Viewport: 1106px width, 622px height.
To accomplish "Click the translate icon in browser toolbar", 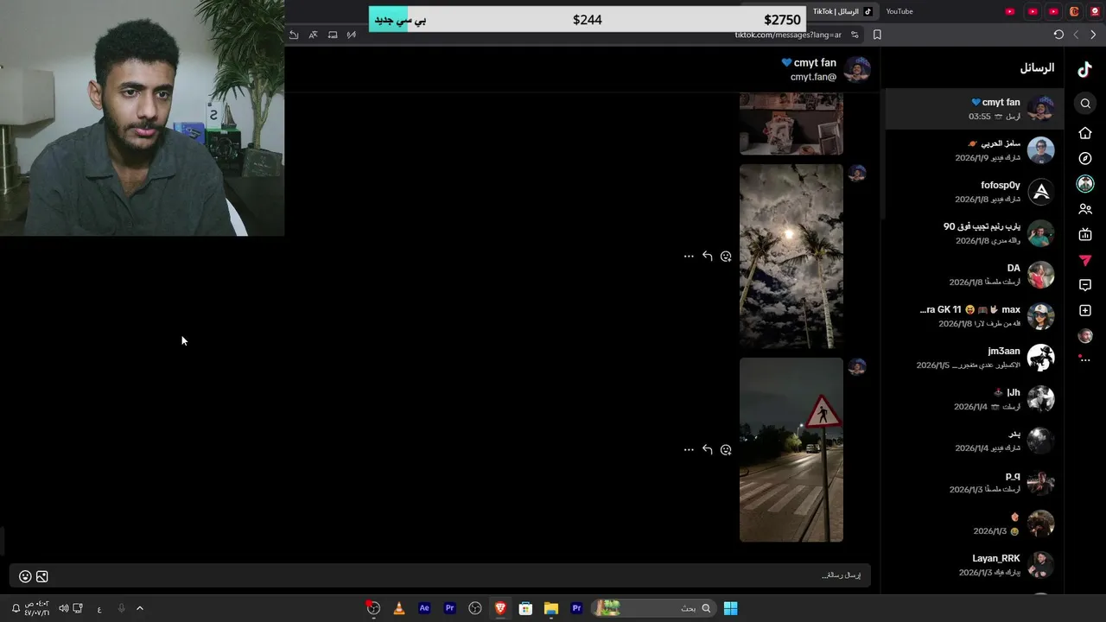I will coord(313,35).
